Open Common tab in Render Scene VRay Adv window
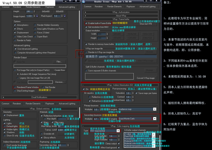The image size is (212, 150). coord(88,7)
